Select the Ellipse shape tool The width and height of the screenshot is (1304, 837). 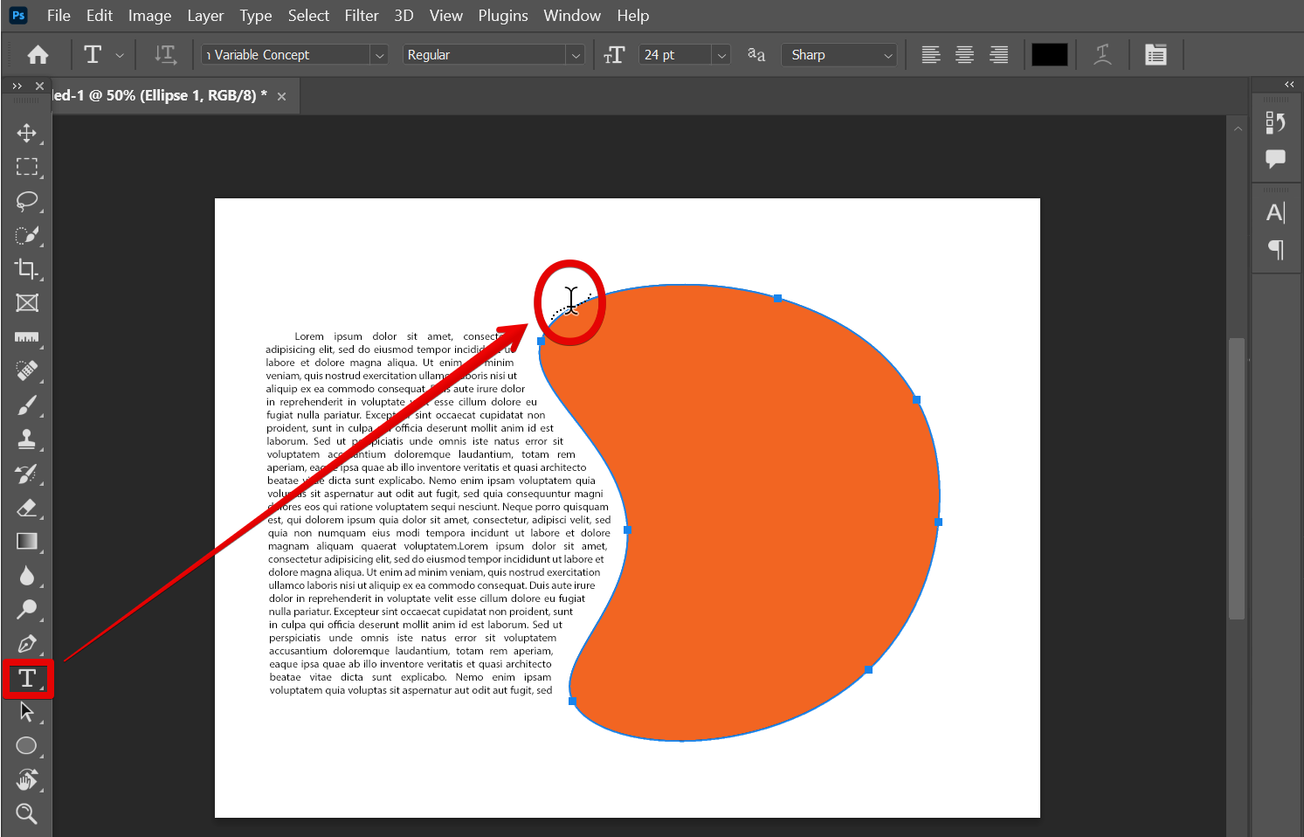(26, 746)
